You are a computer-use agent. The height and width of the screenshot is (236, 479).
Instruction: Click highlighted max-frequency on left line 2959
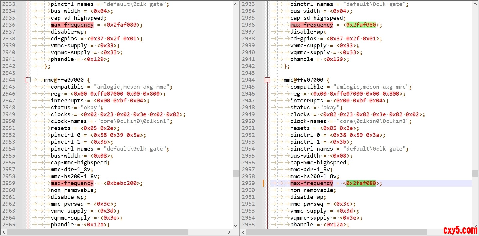point(72,183)
